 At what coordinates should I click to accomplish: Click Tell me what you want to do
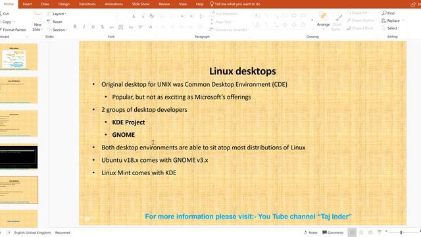click(235, 4)
